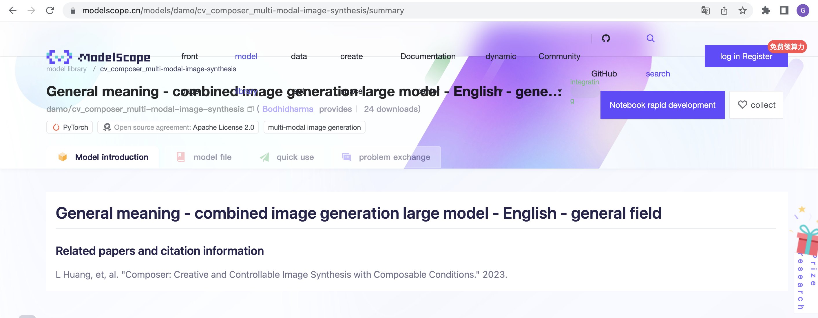The image size is (818, 318).
Task: Toggle the bookmark star in address bar
Action: [x=743, y=10]
